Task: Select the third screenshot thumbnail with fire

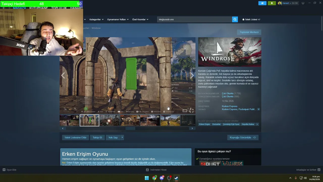Action: point(110,120)
